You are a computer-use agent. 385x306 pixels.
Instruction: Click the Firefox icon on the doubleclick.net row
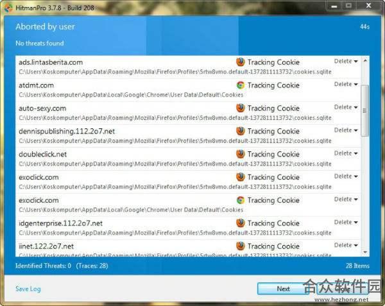pyautogui.click(x=241, y=154)
